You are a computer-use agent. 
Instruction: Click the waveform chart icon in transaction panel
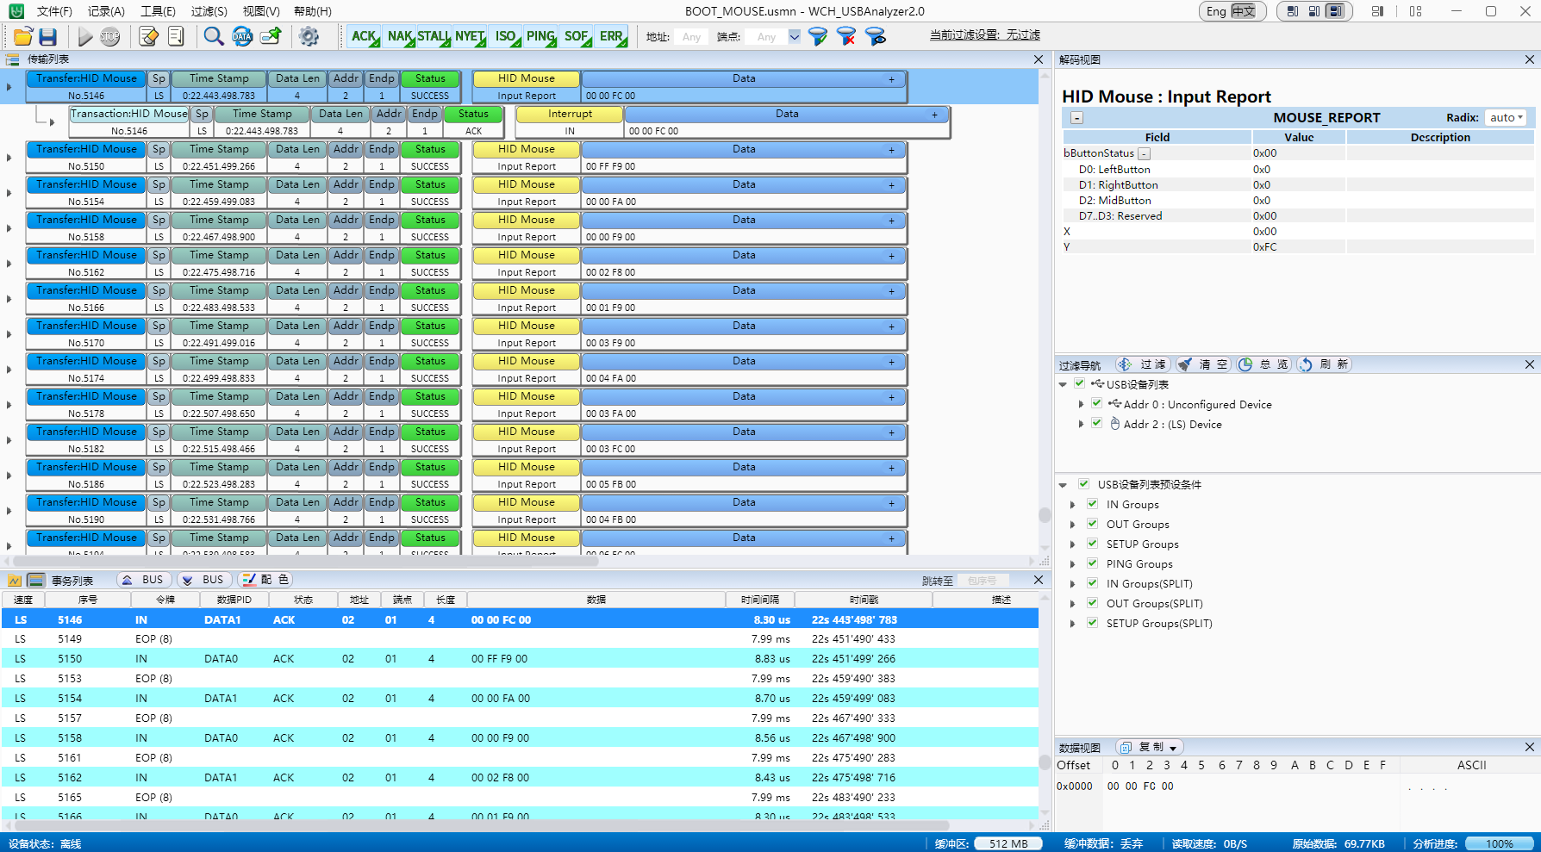[15, 580]
